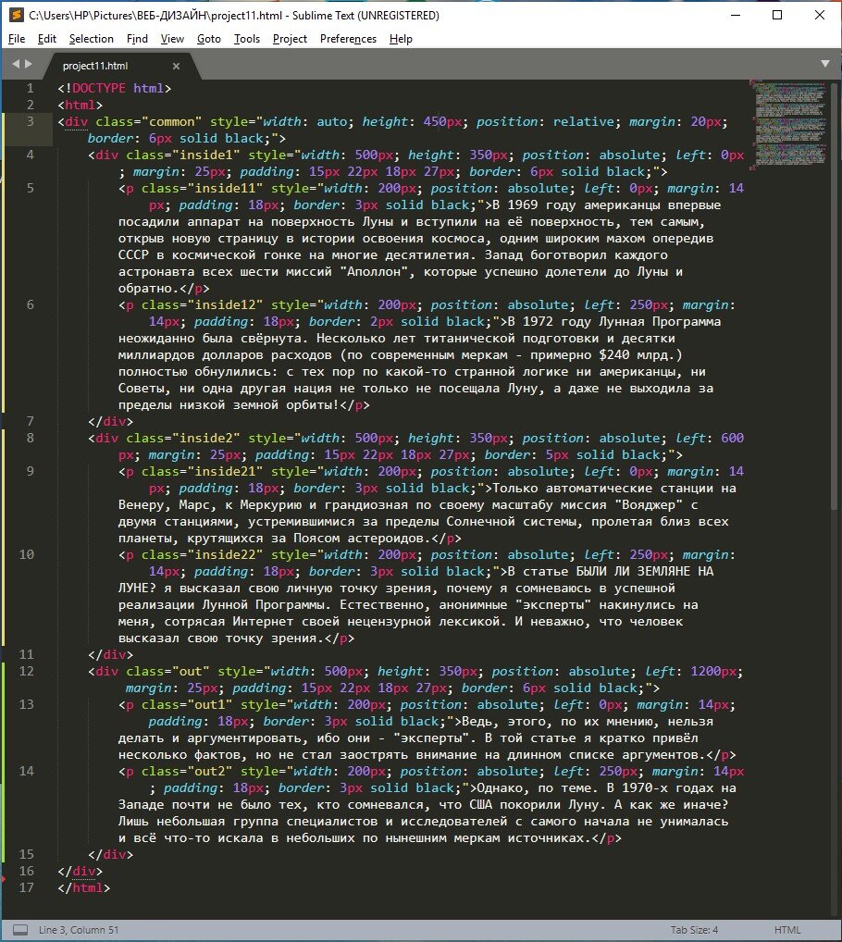
Task: Open the View menu
Action: (x=172, y=39)
